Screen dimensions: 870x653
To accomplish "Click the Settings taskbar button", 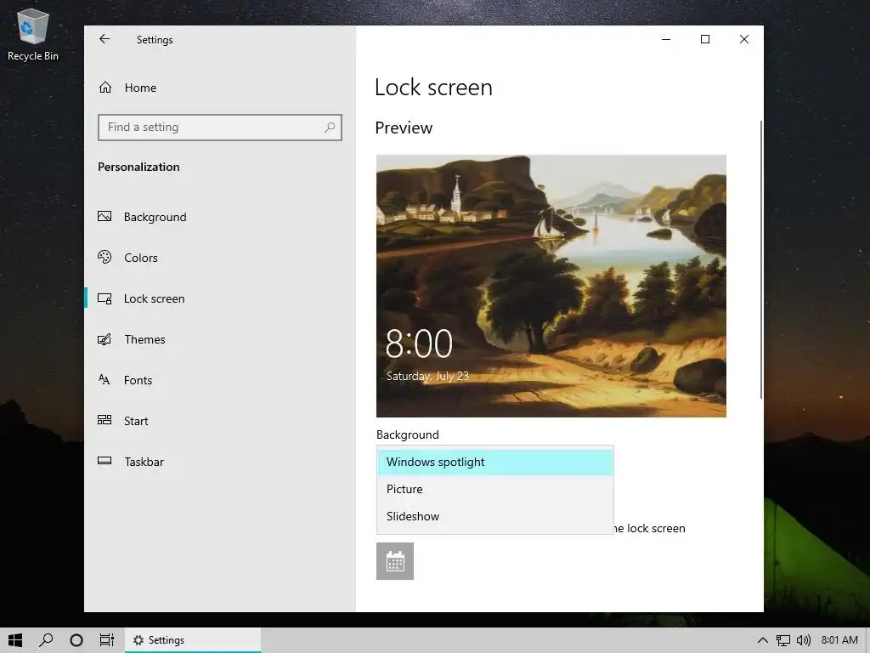I will tap(193, 640).
